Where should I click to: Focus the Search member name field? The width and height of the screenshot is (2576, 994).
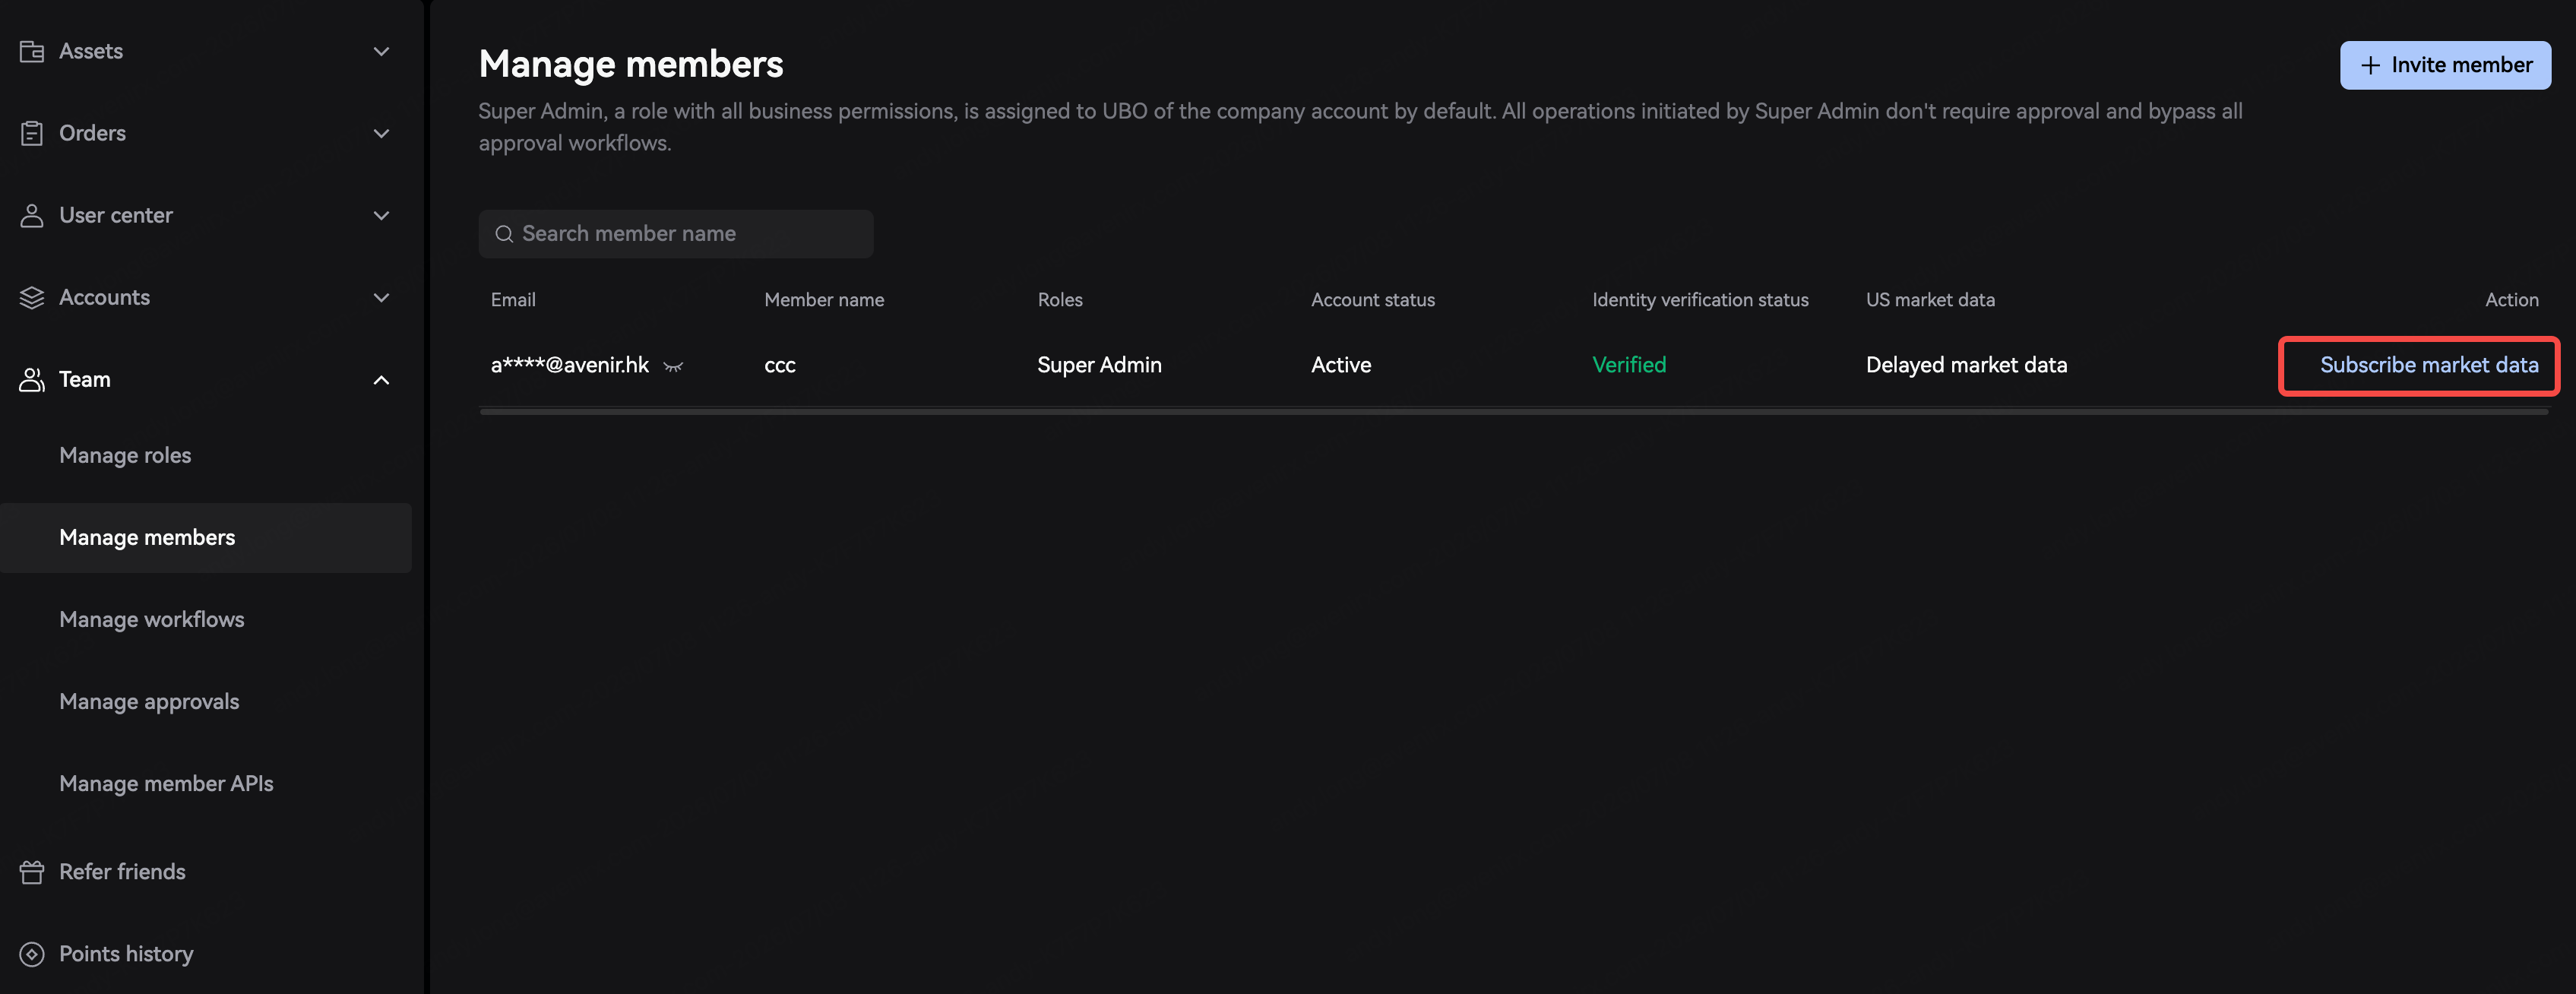coord(676,234)
